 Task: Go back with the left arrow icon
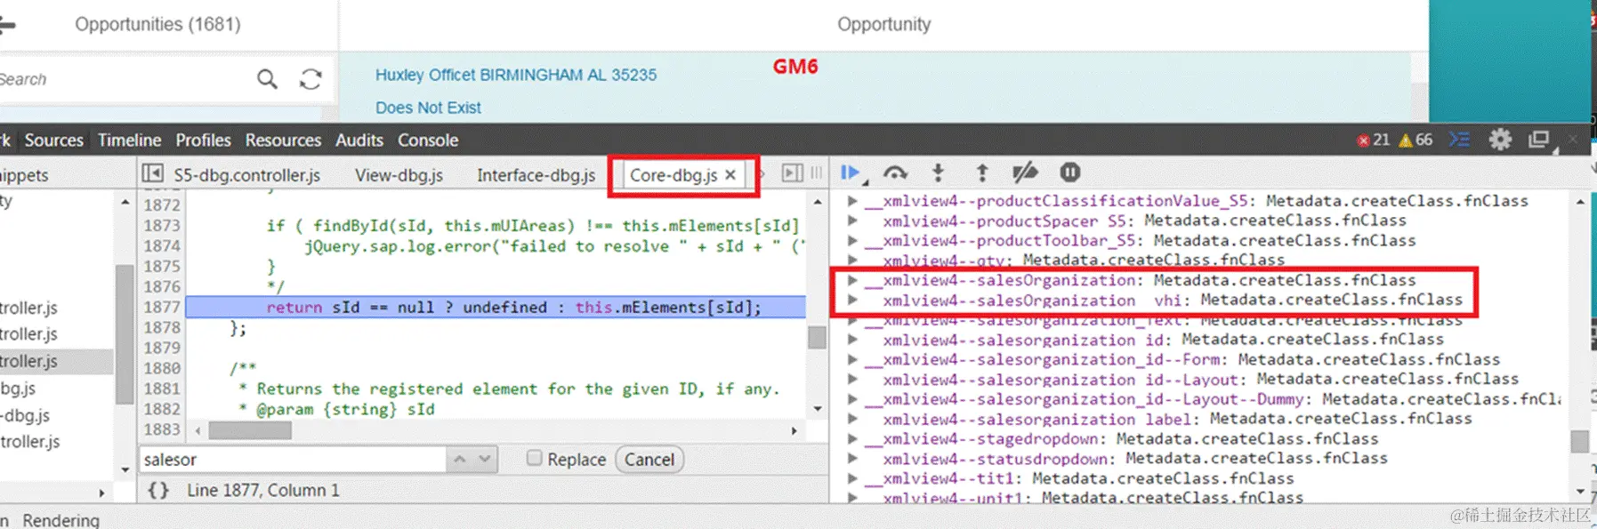pos(7,25)
